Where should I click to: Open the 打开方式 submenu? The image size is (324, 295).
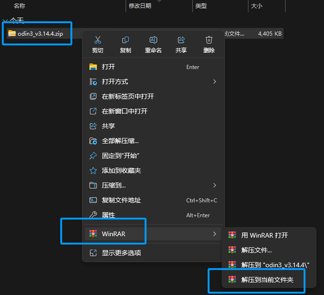(x=153, y=82)
